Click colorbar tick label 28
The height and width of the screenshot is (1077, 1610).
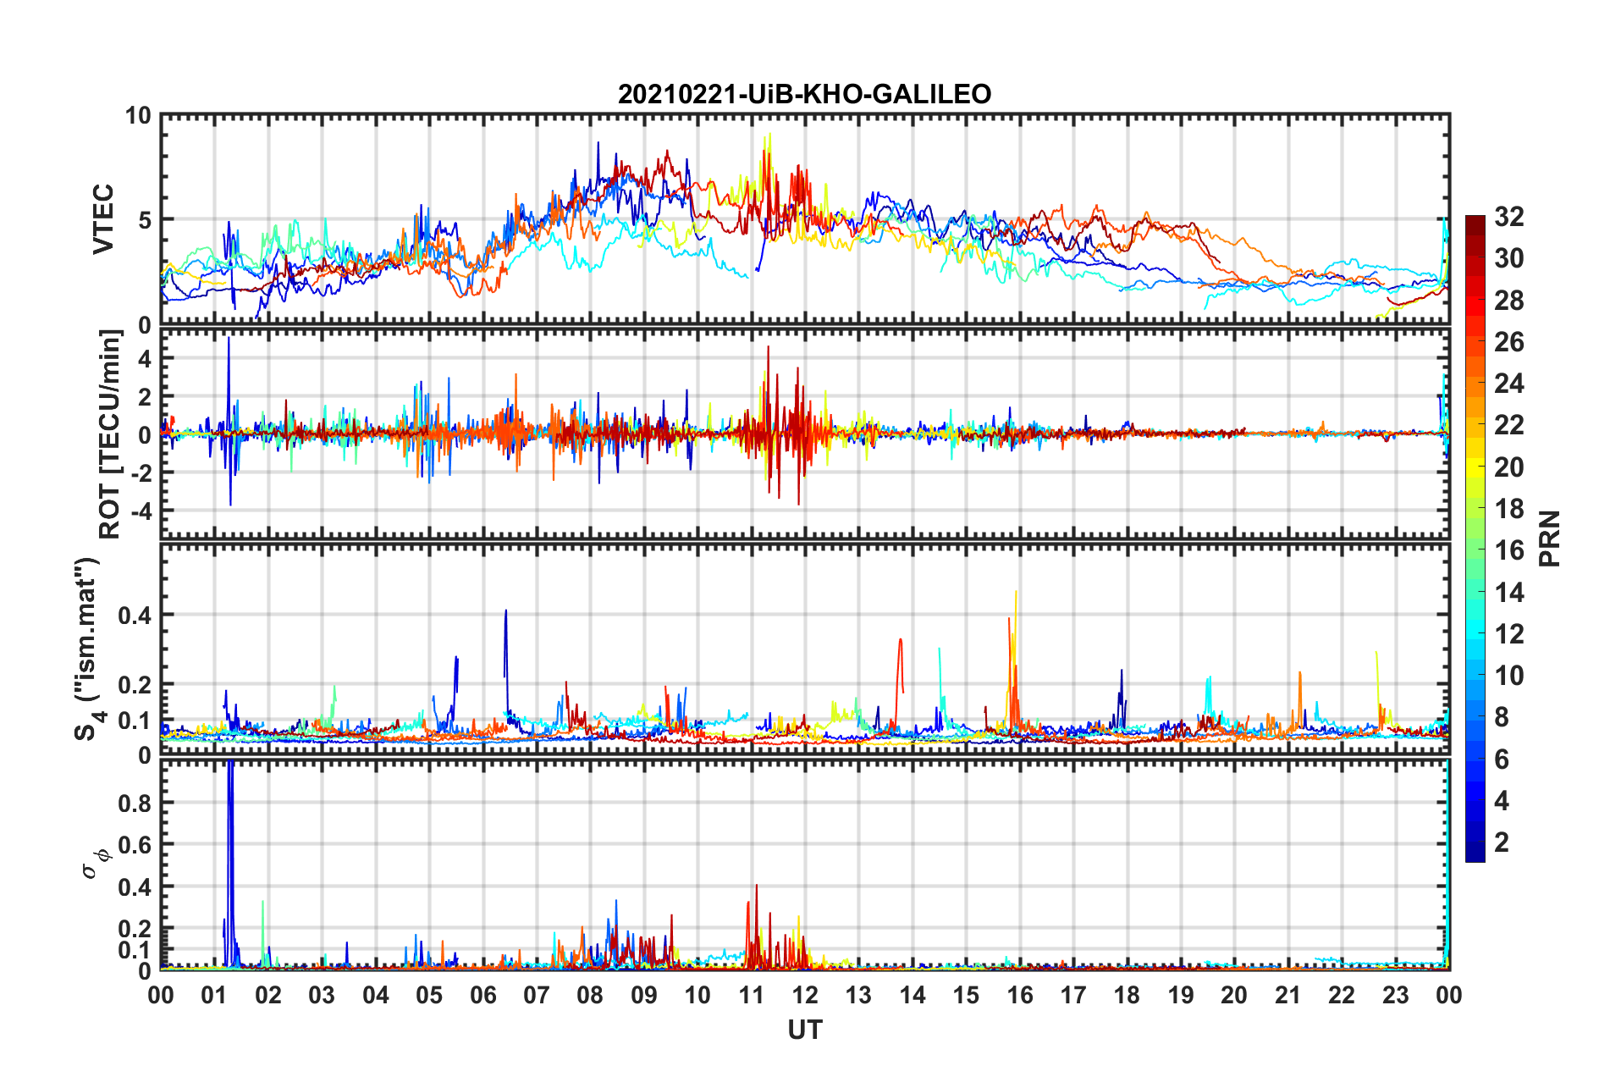(1508, 301)
